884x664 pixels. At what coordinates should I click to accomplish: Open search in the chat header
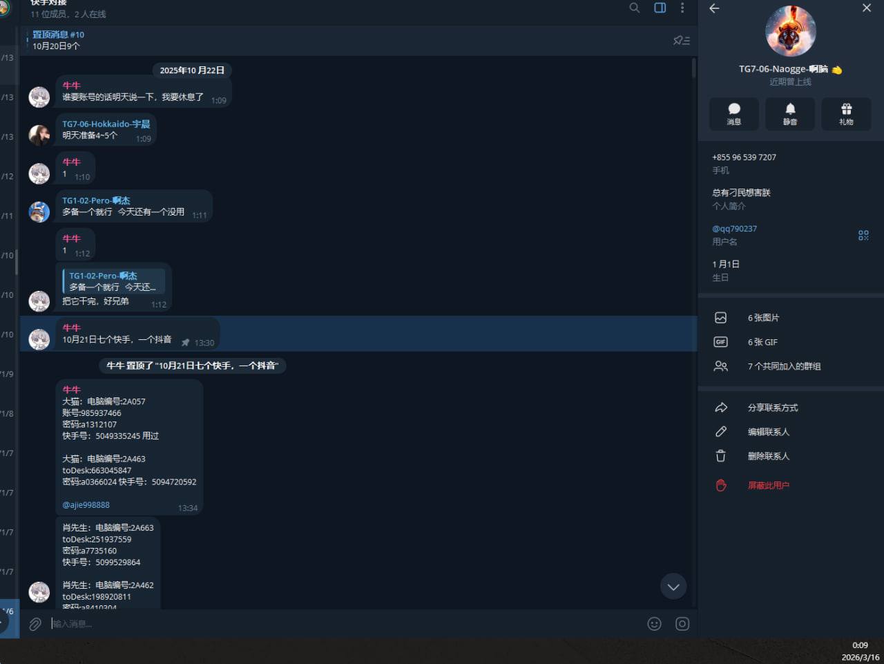(x=634, y=8)
